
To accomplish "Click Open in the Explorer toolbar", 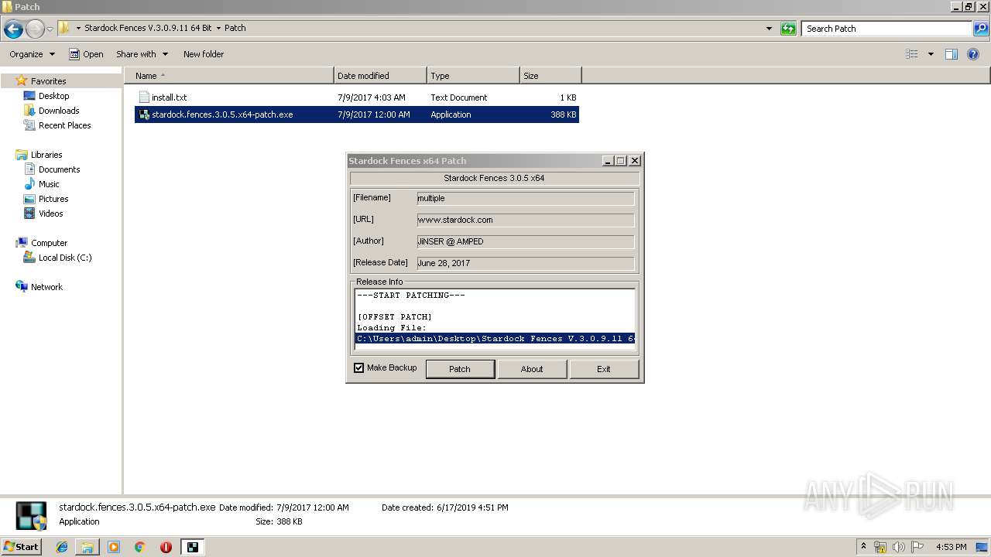I will click(86, 54).
